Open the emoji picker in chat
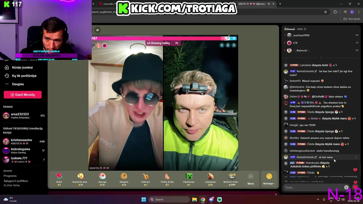The image size is (363, 204). point(346,187)
